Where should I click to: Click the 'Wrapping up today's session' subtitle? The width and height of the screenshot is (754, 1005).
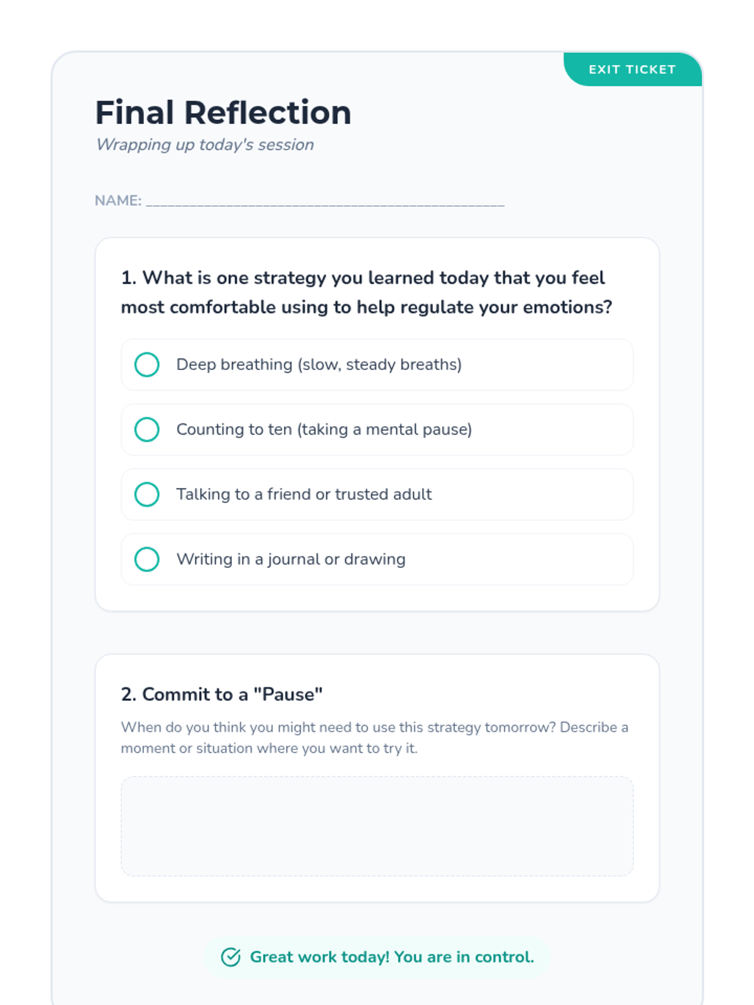click(x=205, y=144)
